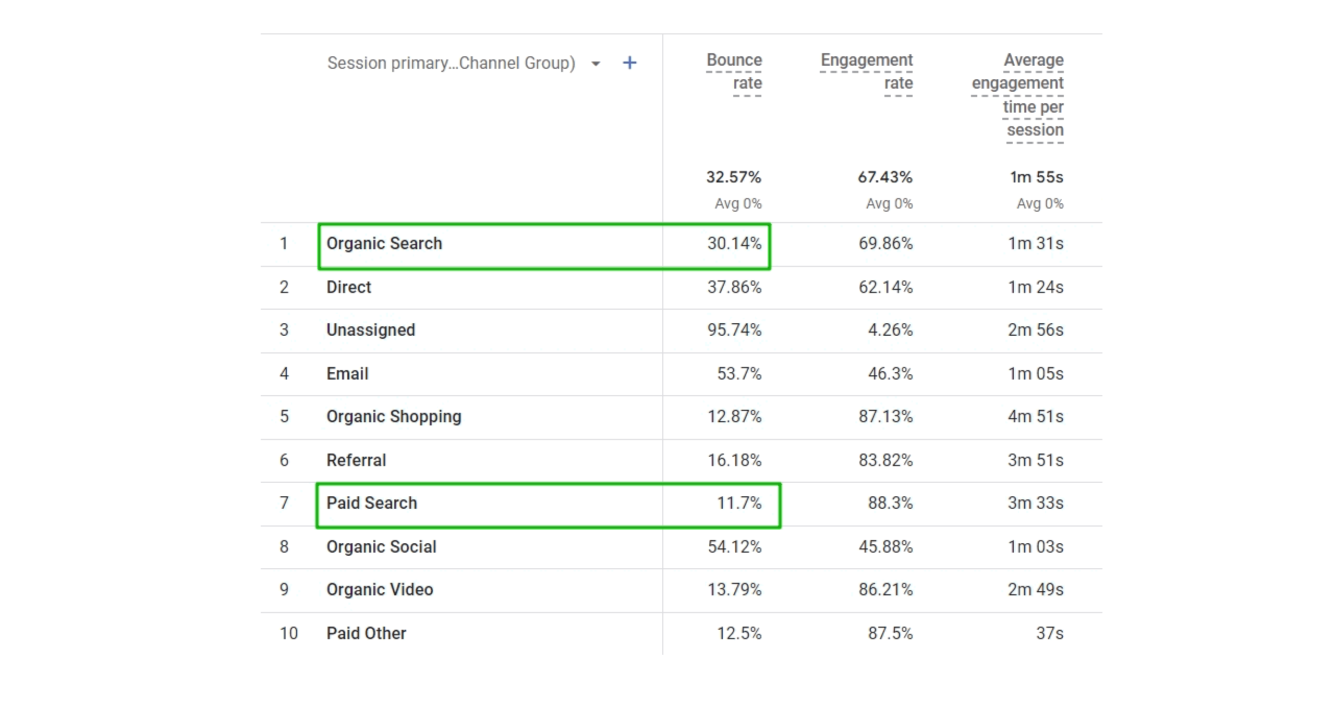
Task: Click the Unassigned channel row
Action: pos(371,330)
